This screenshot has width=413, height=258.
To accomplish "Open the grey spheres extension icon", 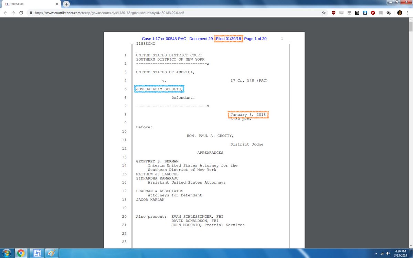I will 389,13.
